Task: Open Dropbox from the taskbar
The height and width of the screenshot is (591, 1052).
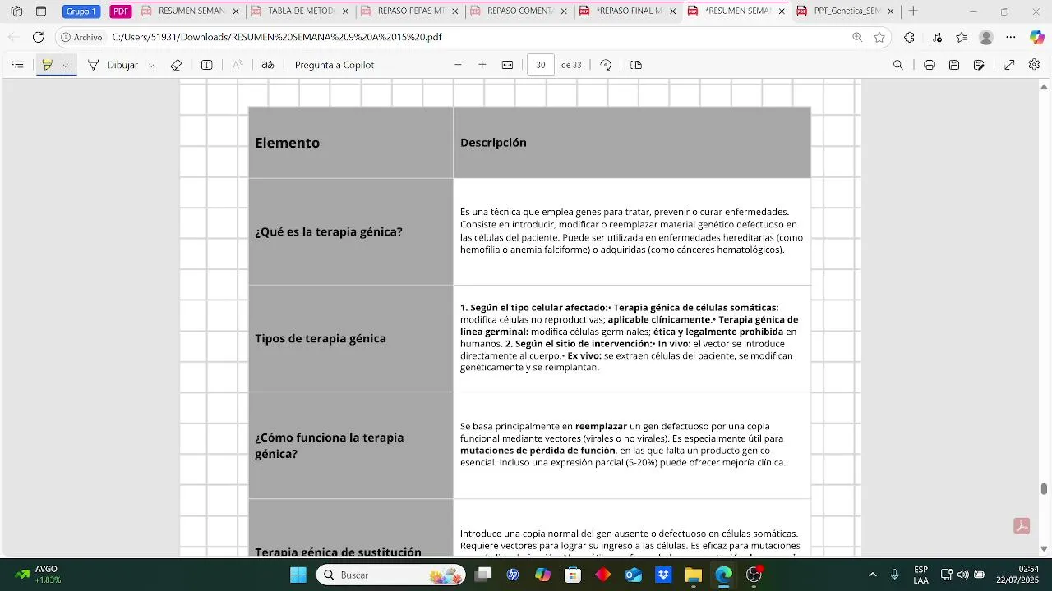Action: click(663, 575)
